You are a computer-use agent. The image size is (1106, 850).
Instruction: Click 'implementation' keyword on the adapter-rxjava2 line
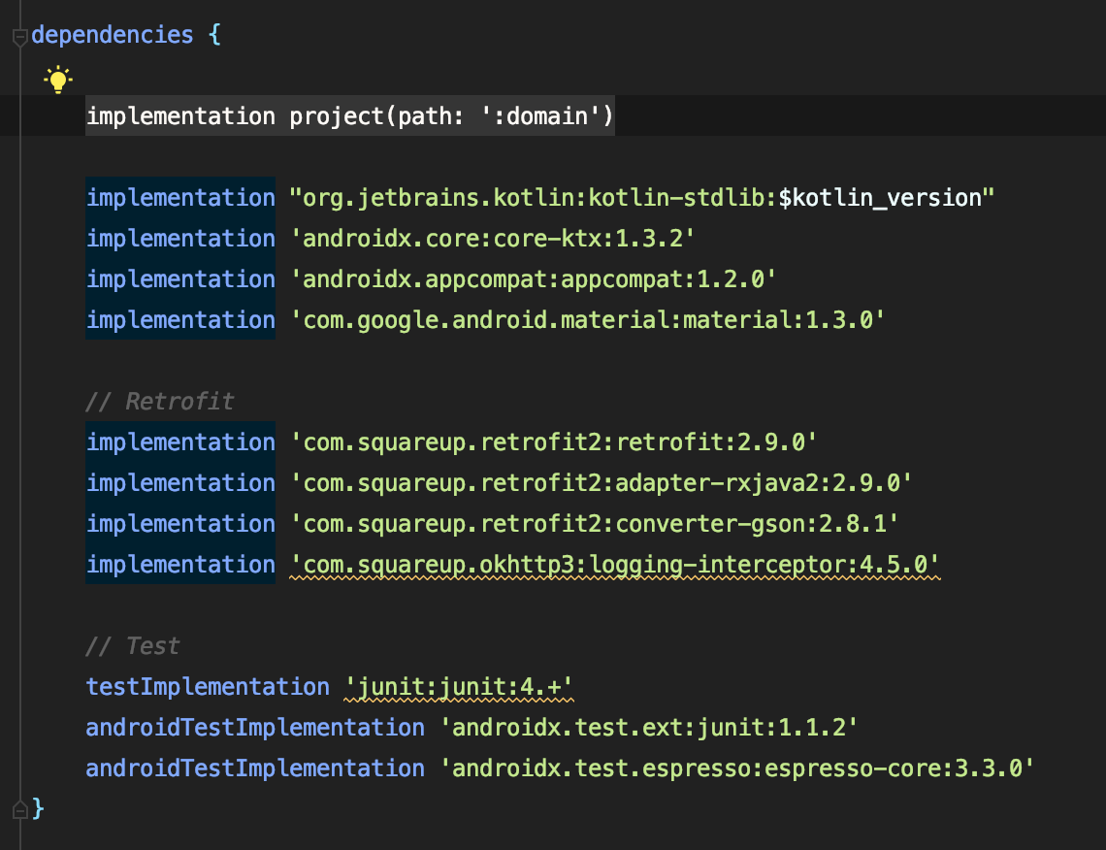[180, 483]
